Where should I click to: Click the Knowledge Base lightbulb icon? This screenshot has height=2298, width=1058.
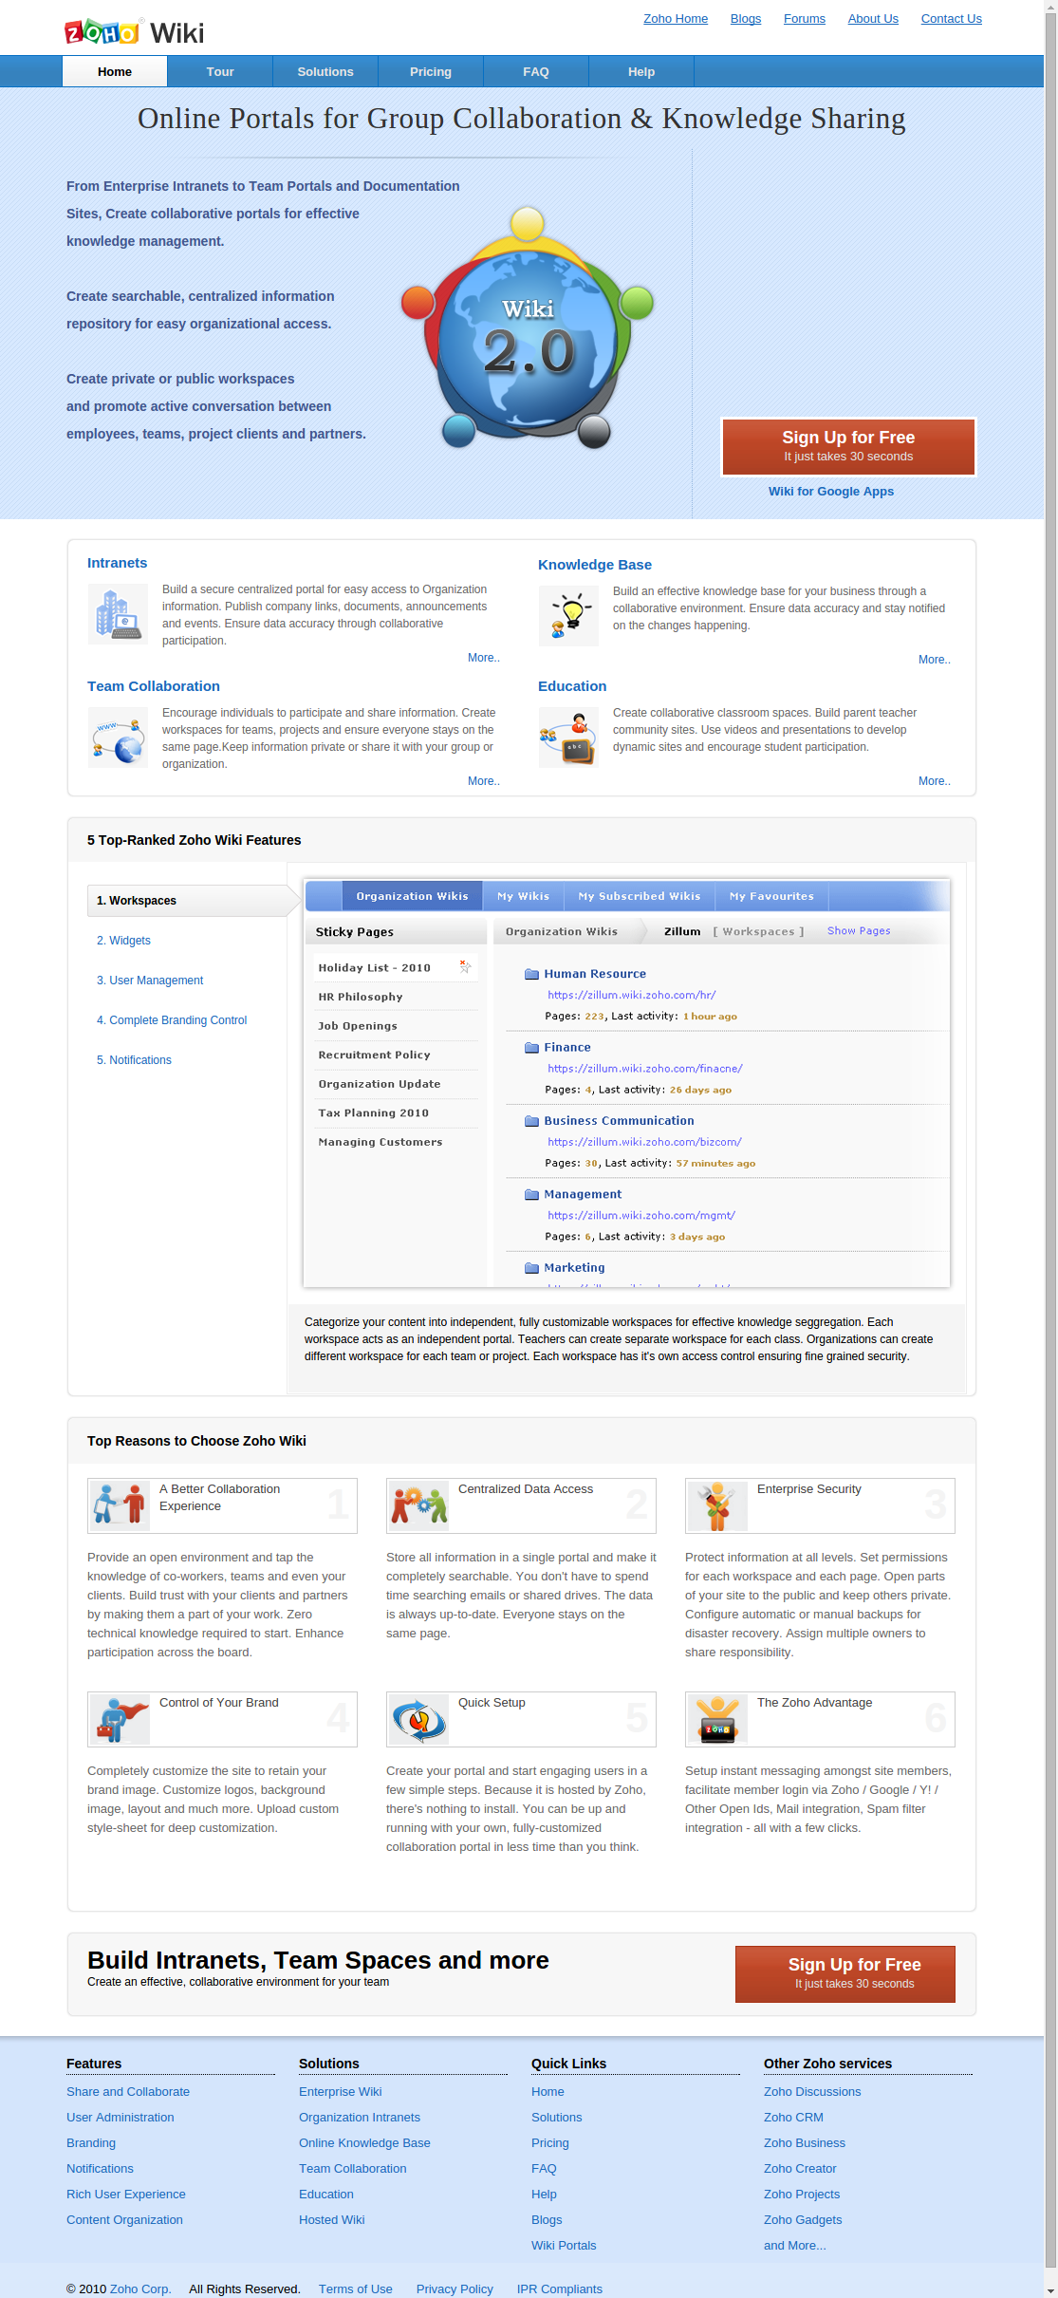click(568, 616)
